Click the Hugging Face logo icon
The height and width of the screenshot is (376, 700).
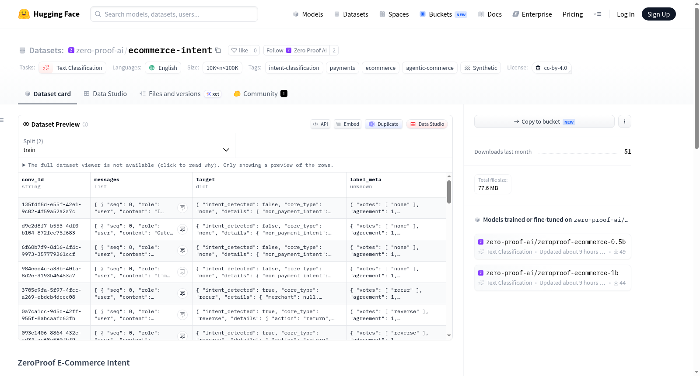click(x=24, y=14)
